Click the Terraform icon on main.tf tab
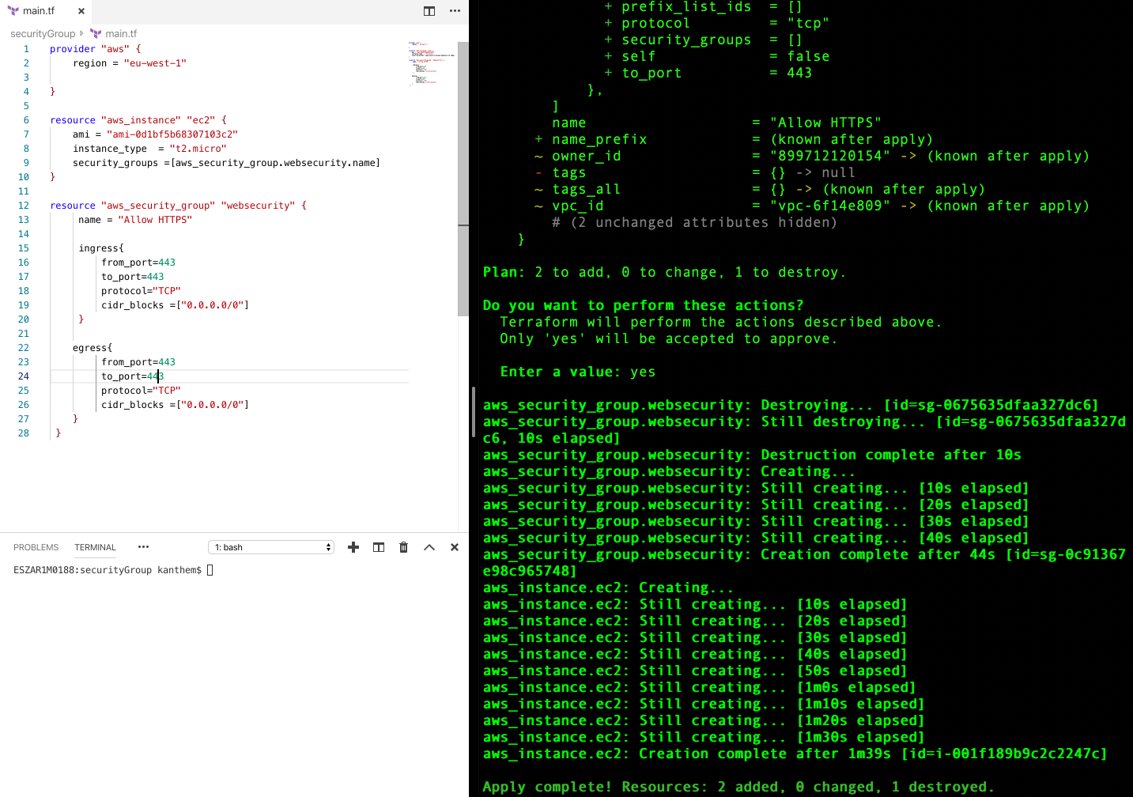 (x=13, y=11)
